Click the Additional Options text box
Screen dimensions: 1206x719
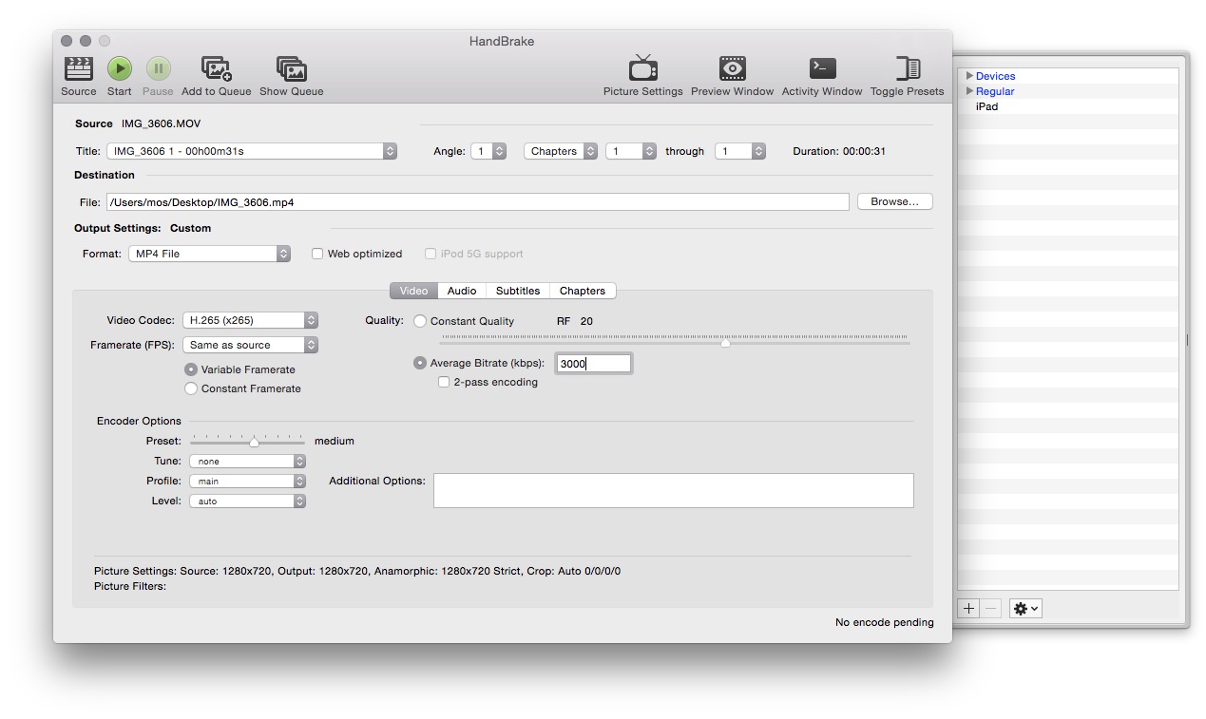point(674,490)
